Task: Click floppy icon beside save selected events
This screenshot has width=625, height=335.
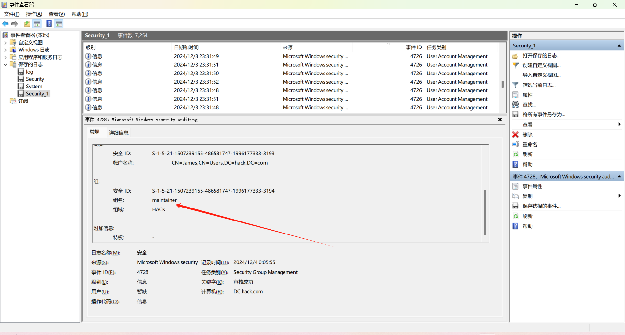Action: (x=515, y=206)
